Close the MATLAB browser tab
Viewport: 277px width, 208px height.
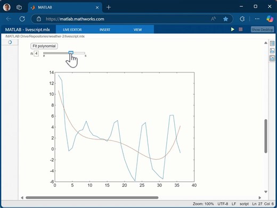97,7
